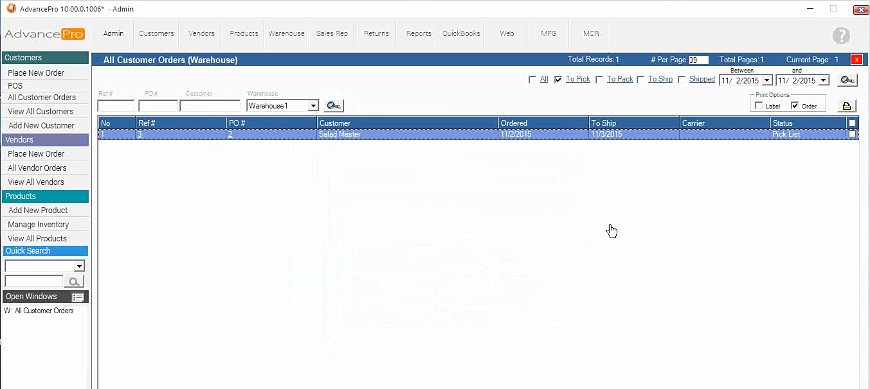The image size is (870, 389).
Task: Open the Between start date picker
Action: (766, 81)
